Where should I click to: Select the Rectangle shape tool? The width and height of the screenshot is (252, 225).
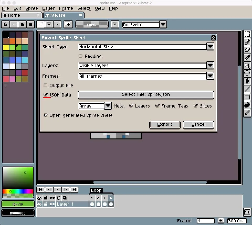coord(247,97)
